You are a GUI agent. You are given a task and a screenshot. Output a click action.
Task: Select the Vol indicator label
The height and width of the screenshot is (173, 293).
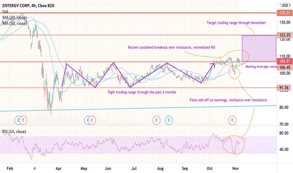[5, 12]
